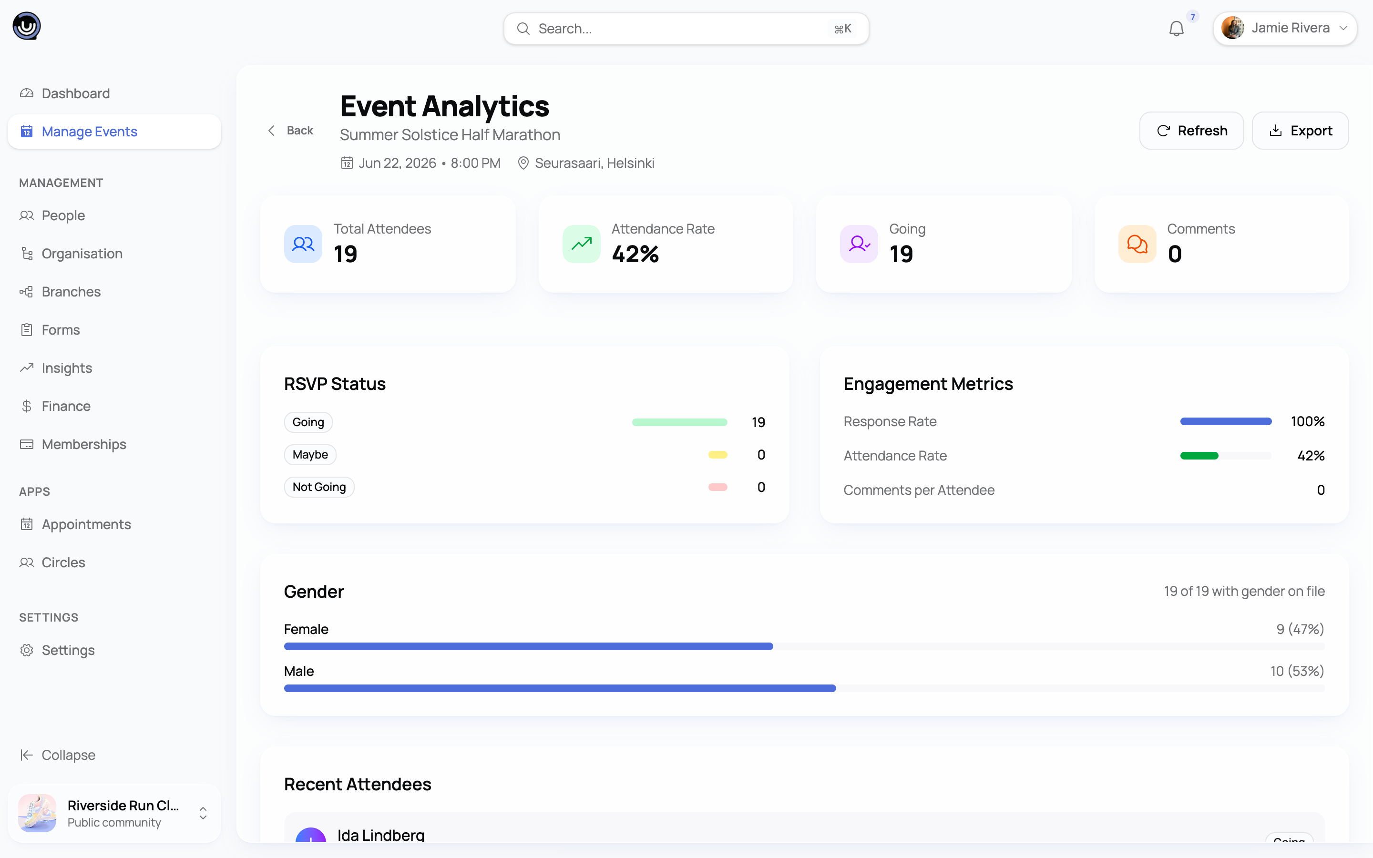
Task: Click the Forms clipboard icon
Action: pos(27,330)
